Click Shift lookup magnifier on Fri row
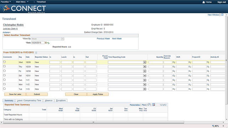Screen dimensions: 228x128 coord(190,71)
